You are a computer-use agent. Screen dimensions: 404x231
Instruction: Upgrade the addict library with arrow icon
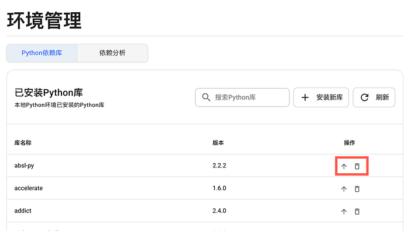(344, 212)
